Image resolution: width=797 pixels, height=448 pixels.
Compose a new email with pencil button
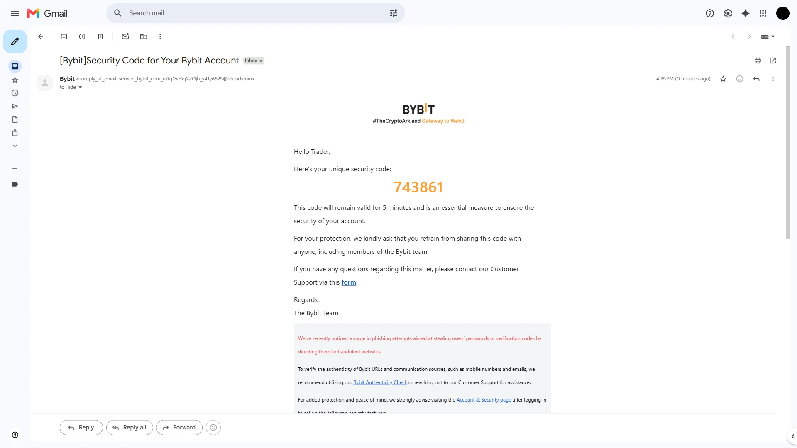click(15, 41)
